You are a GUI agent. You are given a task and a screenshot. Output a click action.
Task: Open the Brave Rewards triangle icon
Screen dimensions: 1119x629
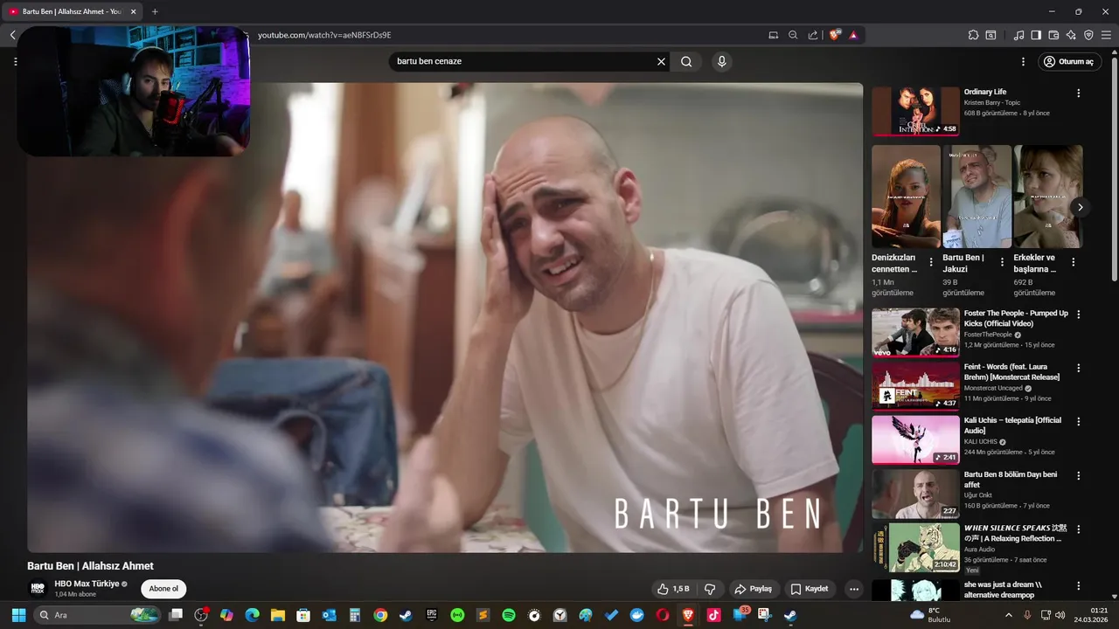click(x=853, y=35)
